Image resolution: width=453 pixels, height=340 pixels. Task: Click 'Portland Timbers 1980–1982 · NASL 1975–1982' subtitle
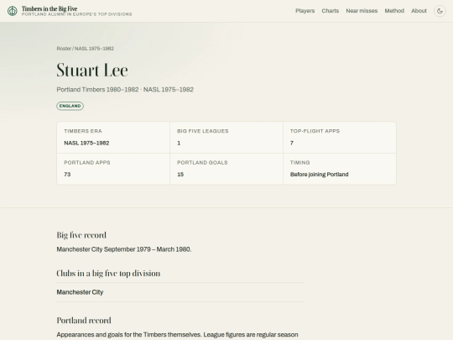click(x=125, y=90)
